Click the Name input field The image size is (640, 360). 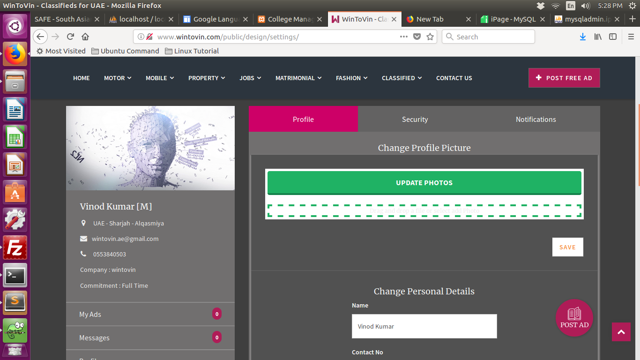(424, 326)
